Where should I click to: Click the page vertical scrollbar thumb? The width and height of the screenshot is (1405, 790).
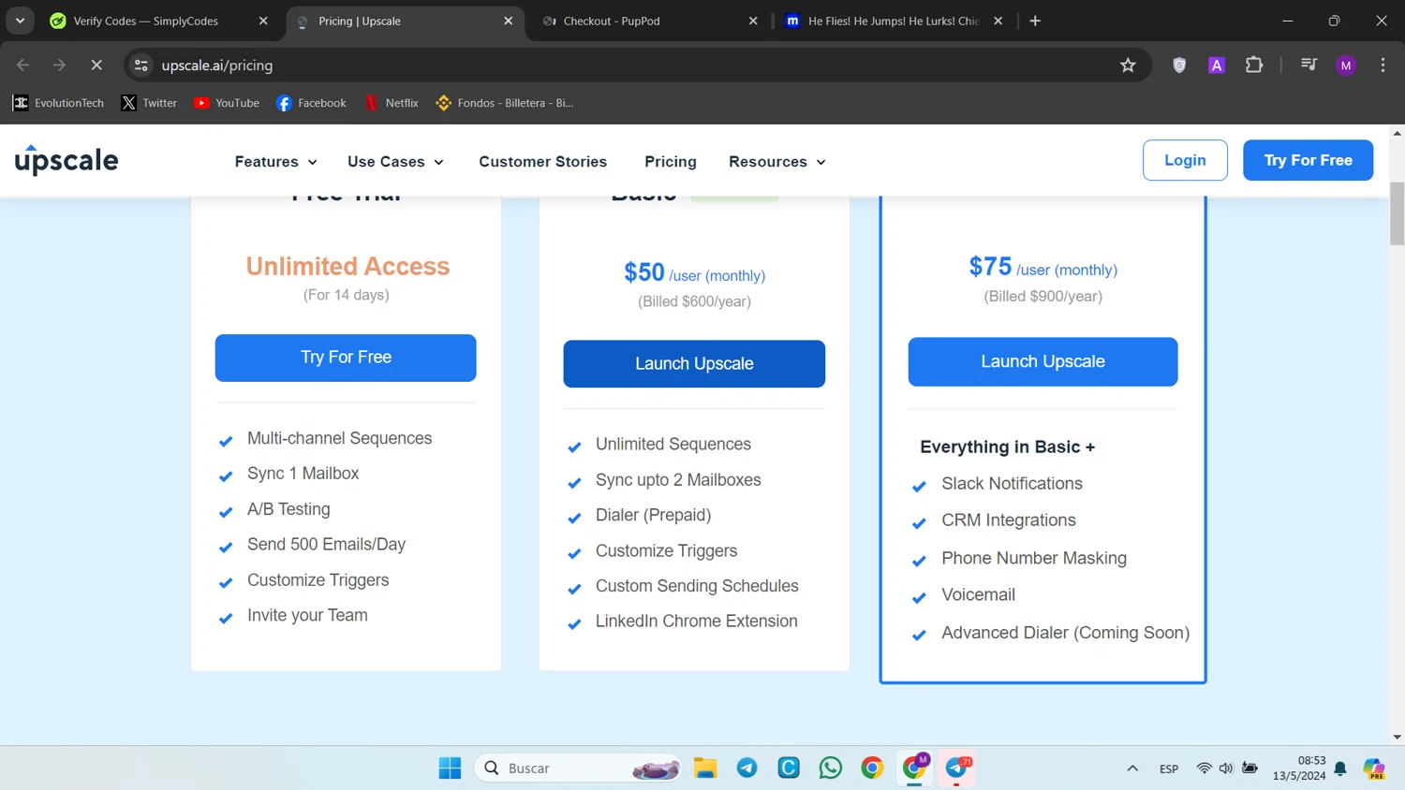click(x=1397, y=213)
